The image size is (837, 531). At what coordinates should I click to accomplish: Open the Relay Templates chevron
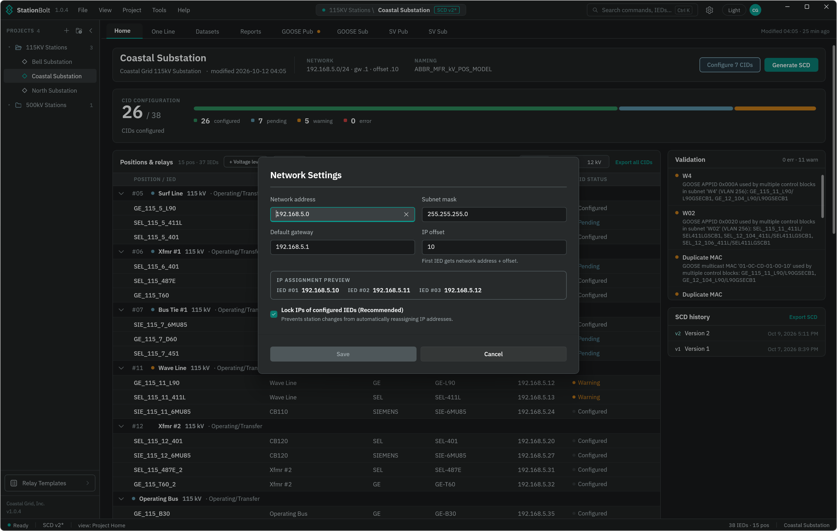[x=88, y=483]
